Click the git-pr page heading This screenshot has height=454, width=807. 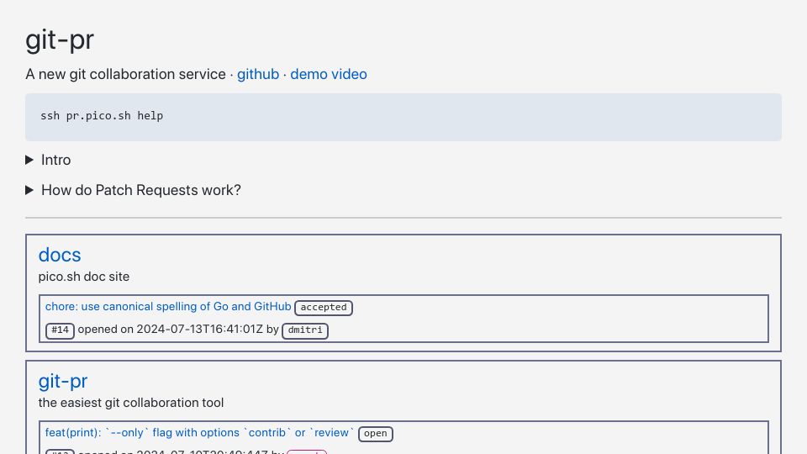60,40
